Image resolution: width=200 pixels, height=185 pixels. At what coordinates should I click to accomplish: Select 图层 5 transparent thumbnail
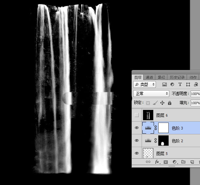click(148, 153)
